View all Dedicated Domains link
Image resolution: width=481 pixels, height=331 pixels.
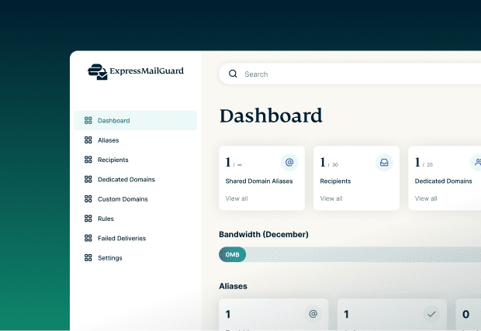pos(426,198)
